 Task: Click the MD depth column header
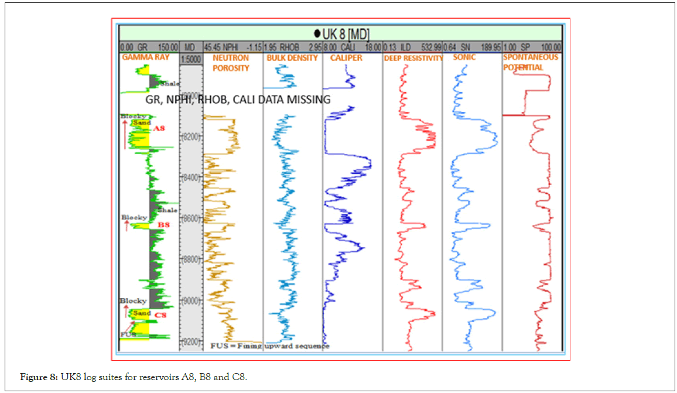(190, 47)
